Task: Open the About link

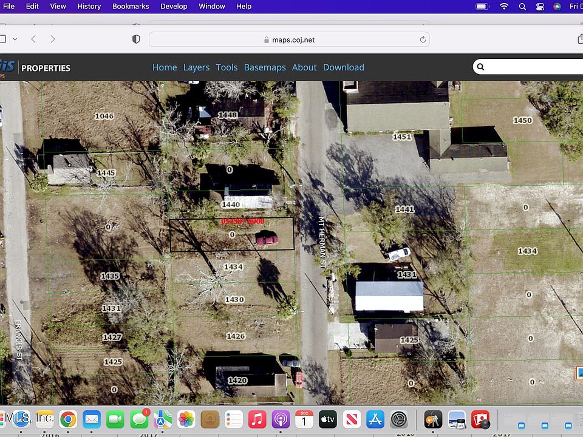Action: coord(304,67)
